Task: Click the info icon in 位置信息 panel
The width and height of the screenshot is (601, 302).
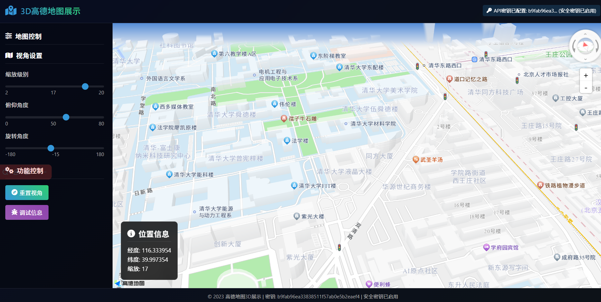Action: [131, 234]
